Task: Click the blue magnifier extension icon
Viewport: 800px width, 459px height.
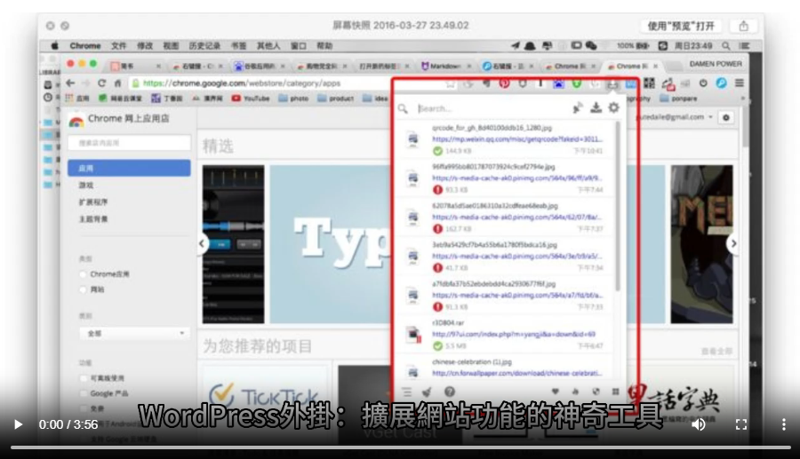Action: (x=721, y=83)
